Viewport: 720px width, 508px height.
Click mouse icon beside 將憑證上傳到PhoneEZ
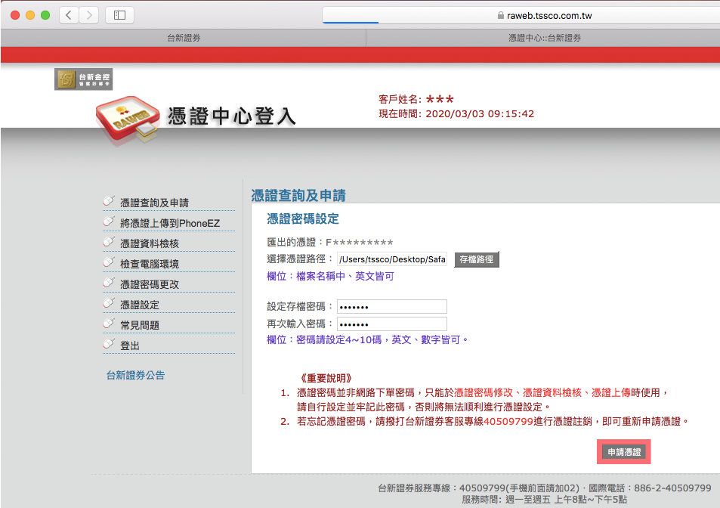109,221
